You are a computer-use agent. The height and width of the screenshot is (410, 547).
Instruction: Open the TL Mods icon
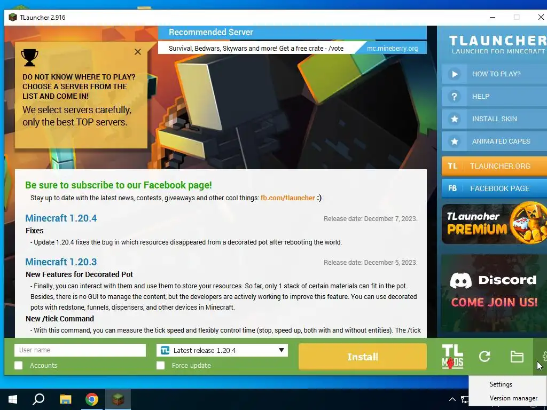tap(452, 357)
